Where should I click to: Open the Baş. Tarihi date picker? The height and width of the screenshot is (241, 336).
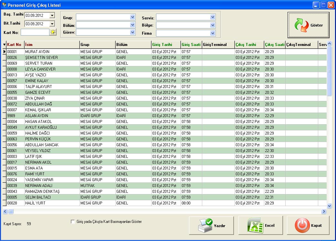click(x=52, y=15)
